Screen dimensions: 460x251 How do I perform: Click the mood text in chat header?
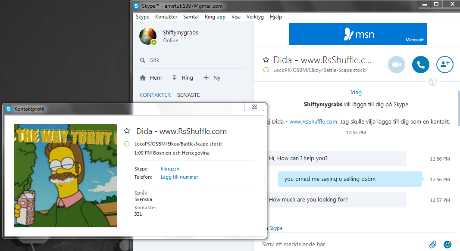click(x=320, y=70)
